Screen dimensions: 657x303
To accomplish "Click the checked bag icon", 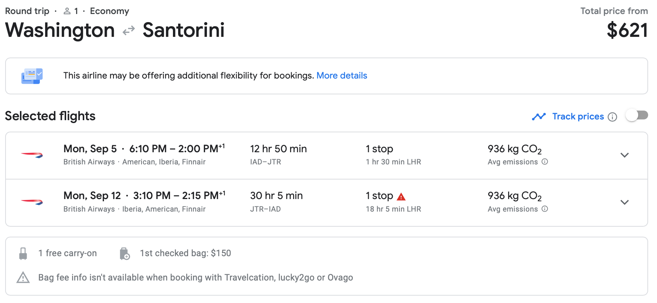I will [125, 254].
